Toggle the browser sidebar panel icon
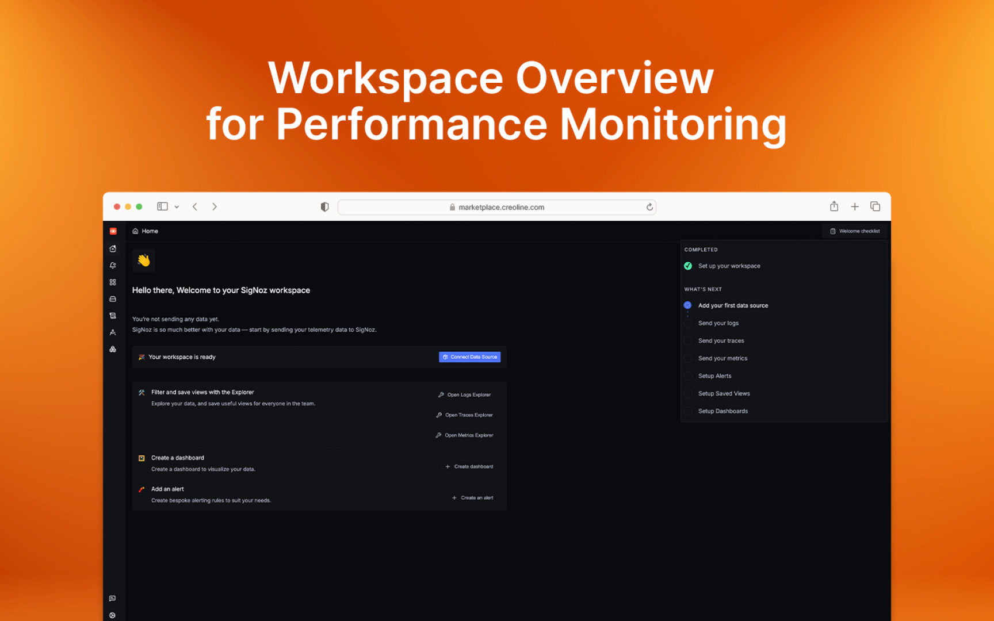Screen dimensions: 994x621 [163, 206]
